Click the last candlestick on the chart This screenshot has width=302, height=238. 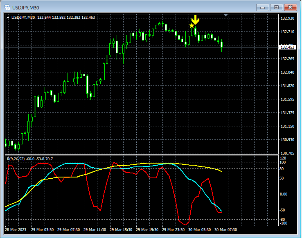coord(222,45)
